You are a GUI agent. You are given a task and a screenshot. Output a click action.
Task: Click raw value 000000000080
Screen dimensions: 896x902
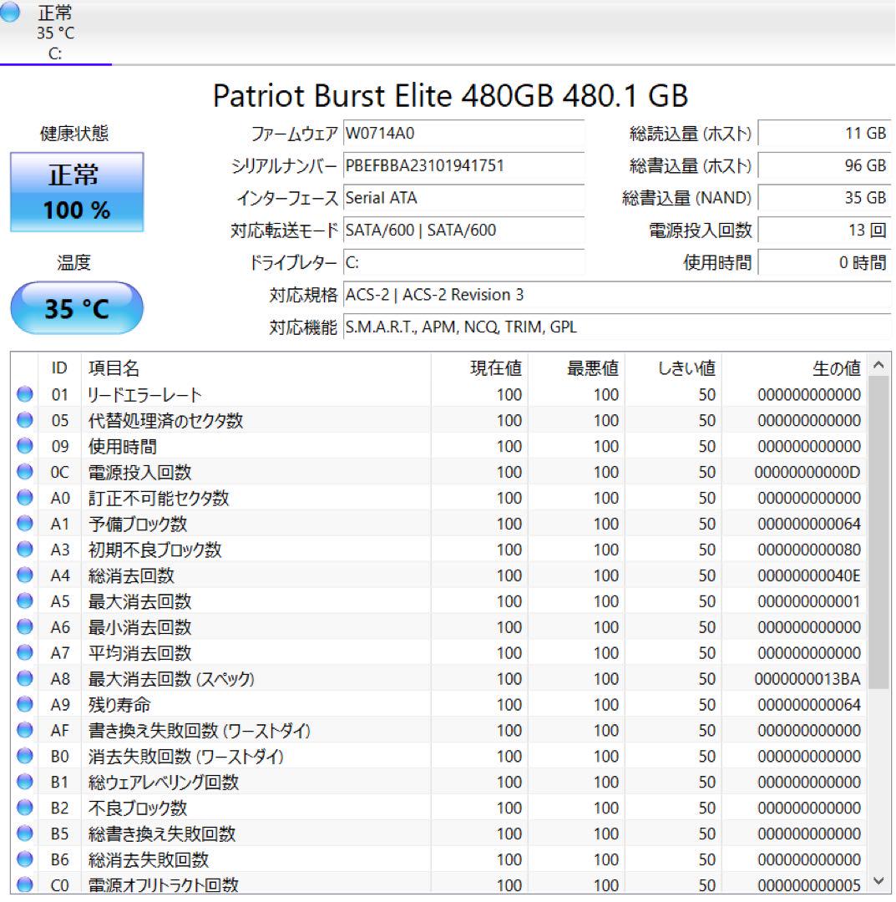(x=808, y=550)
